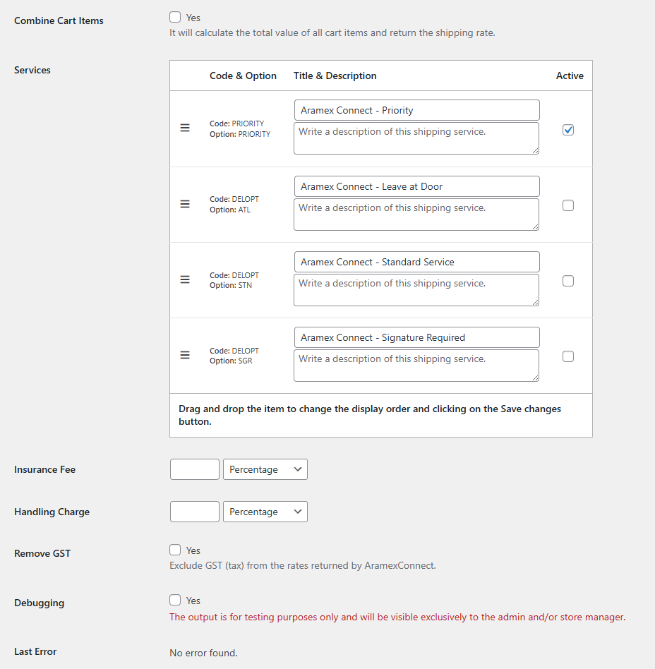
Task: Turn on the Debugging Yes checkbox
Action: click(175, 600)
